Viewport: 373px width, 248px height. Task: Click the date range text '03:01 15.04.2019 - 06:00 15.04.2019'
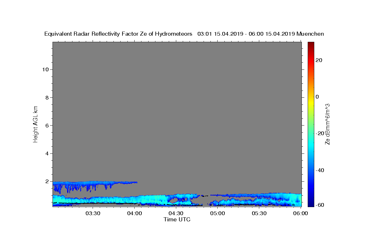(246, 34)
